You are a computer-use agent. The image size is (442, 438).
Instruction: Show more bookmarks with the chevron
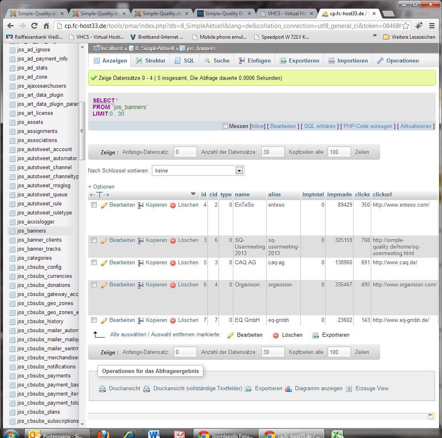[x=375, y=35]
